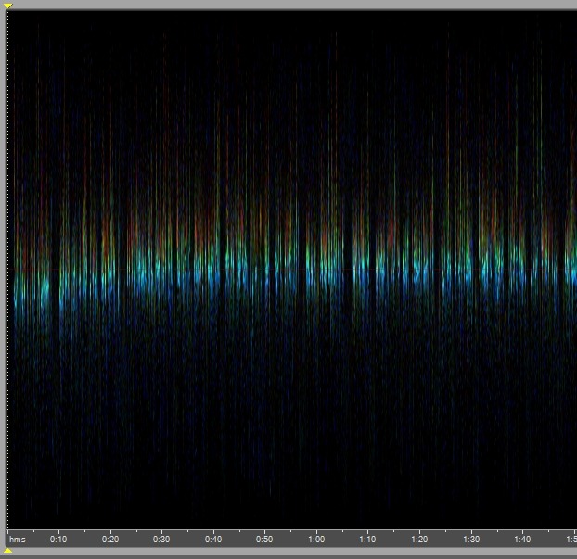This screenshot has height=559, width=577.
Task: Click the hms label on the time ruler
Action: [18, 540]
